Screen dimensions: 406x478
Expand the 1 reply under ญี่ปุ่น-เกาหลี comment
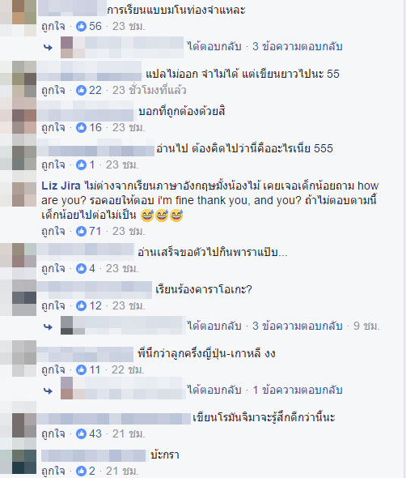point(298,391)
